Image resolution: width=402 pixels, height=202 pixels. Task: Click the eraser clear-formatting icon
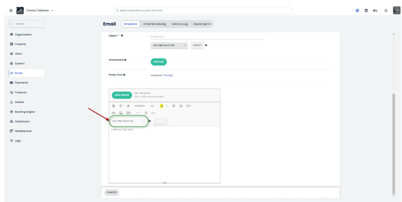tap(128, 106)
